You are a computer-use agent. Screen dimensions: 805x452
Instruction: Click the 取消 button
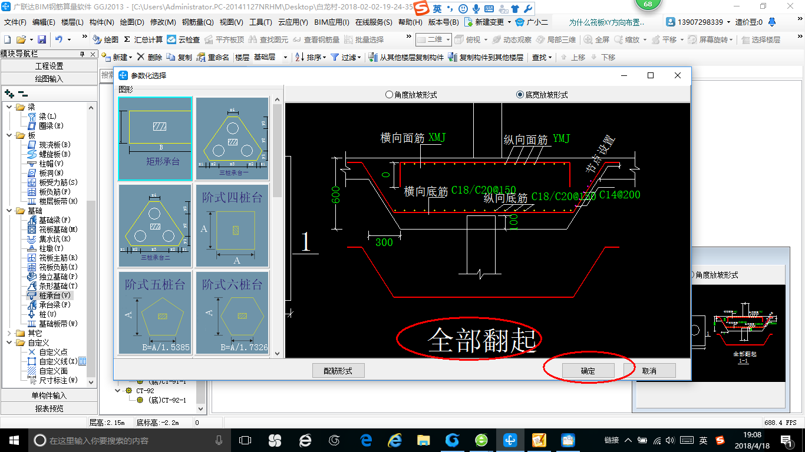tap(649, 371)
